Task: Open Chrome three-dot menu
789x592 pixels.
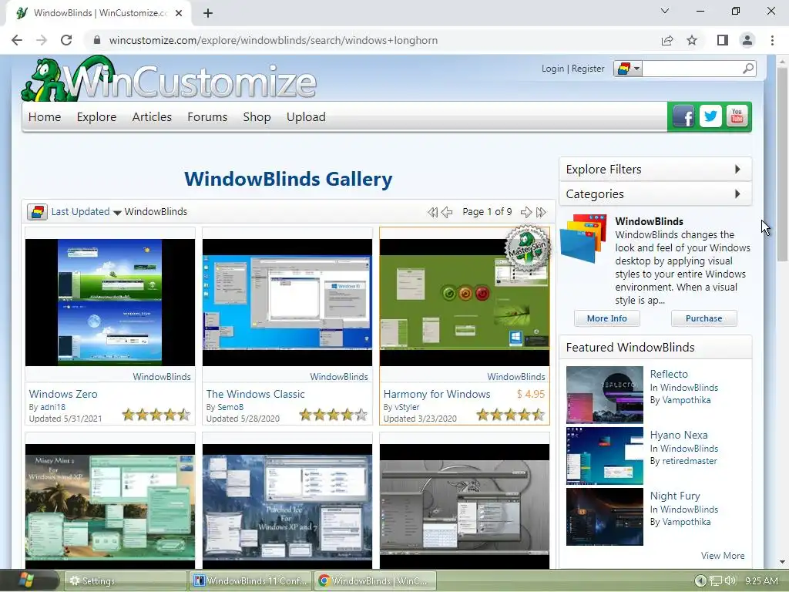Action: click(772, 40)
